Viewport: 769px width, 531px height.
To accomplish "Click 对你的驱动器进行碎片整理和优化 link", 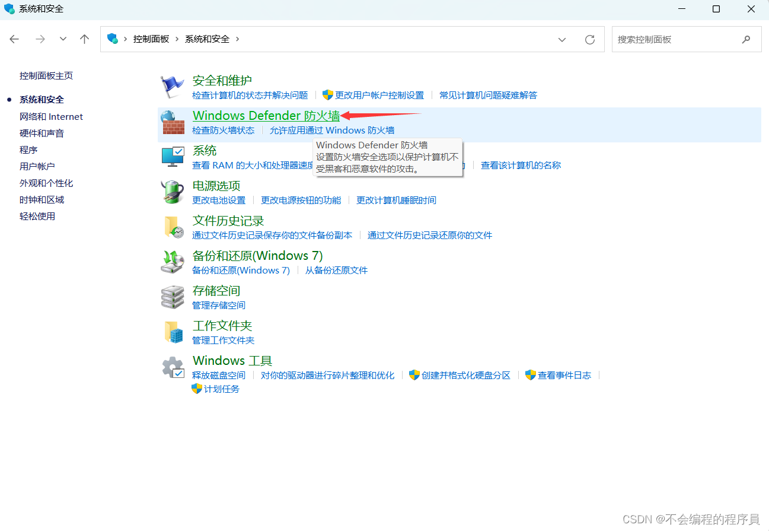I will (x=328, y=376).
